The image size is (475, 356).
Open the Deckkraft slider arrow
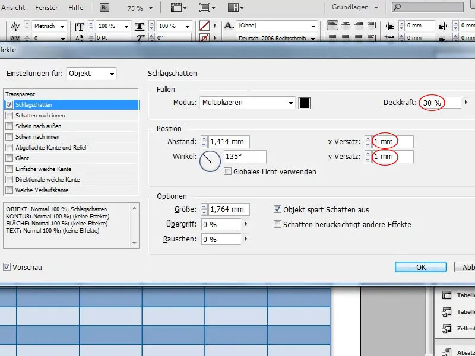[x=467, y=103]
